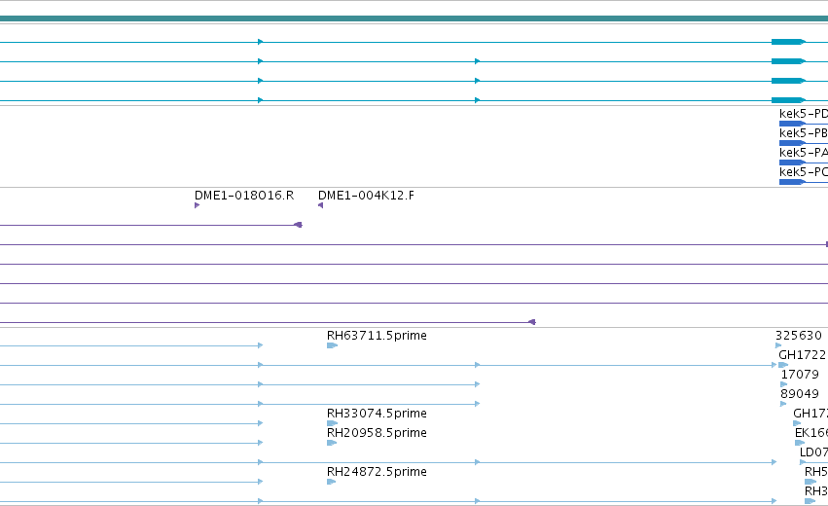Open the kek5-PC protein label
Screen dimensions: 828x506
click(x=803, y=172)
